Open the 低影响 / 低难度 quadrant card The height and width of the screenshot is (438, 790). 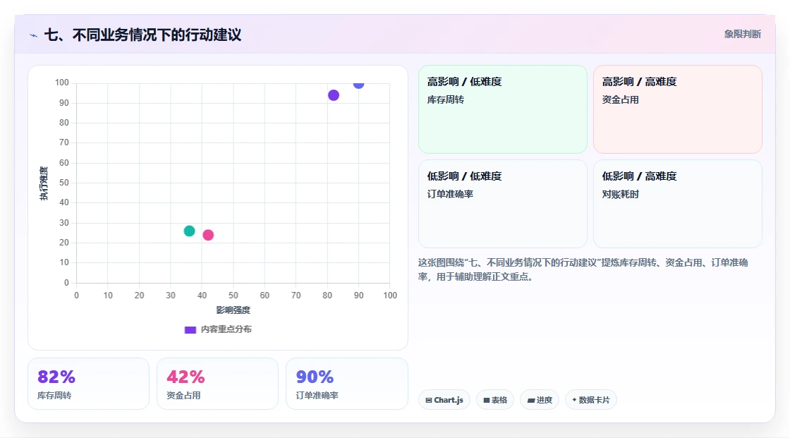pos(503,204)
